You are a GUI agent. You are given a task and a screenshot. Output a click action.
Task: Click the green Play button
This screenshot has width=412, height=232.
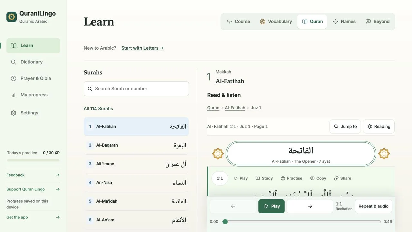click(272, 206)
